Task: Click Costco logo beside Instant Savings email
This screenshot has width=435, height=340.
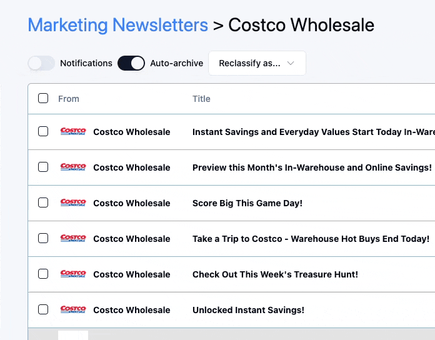Action: 73,131
